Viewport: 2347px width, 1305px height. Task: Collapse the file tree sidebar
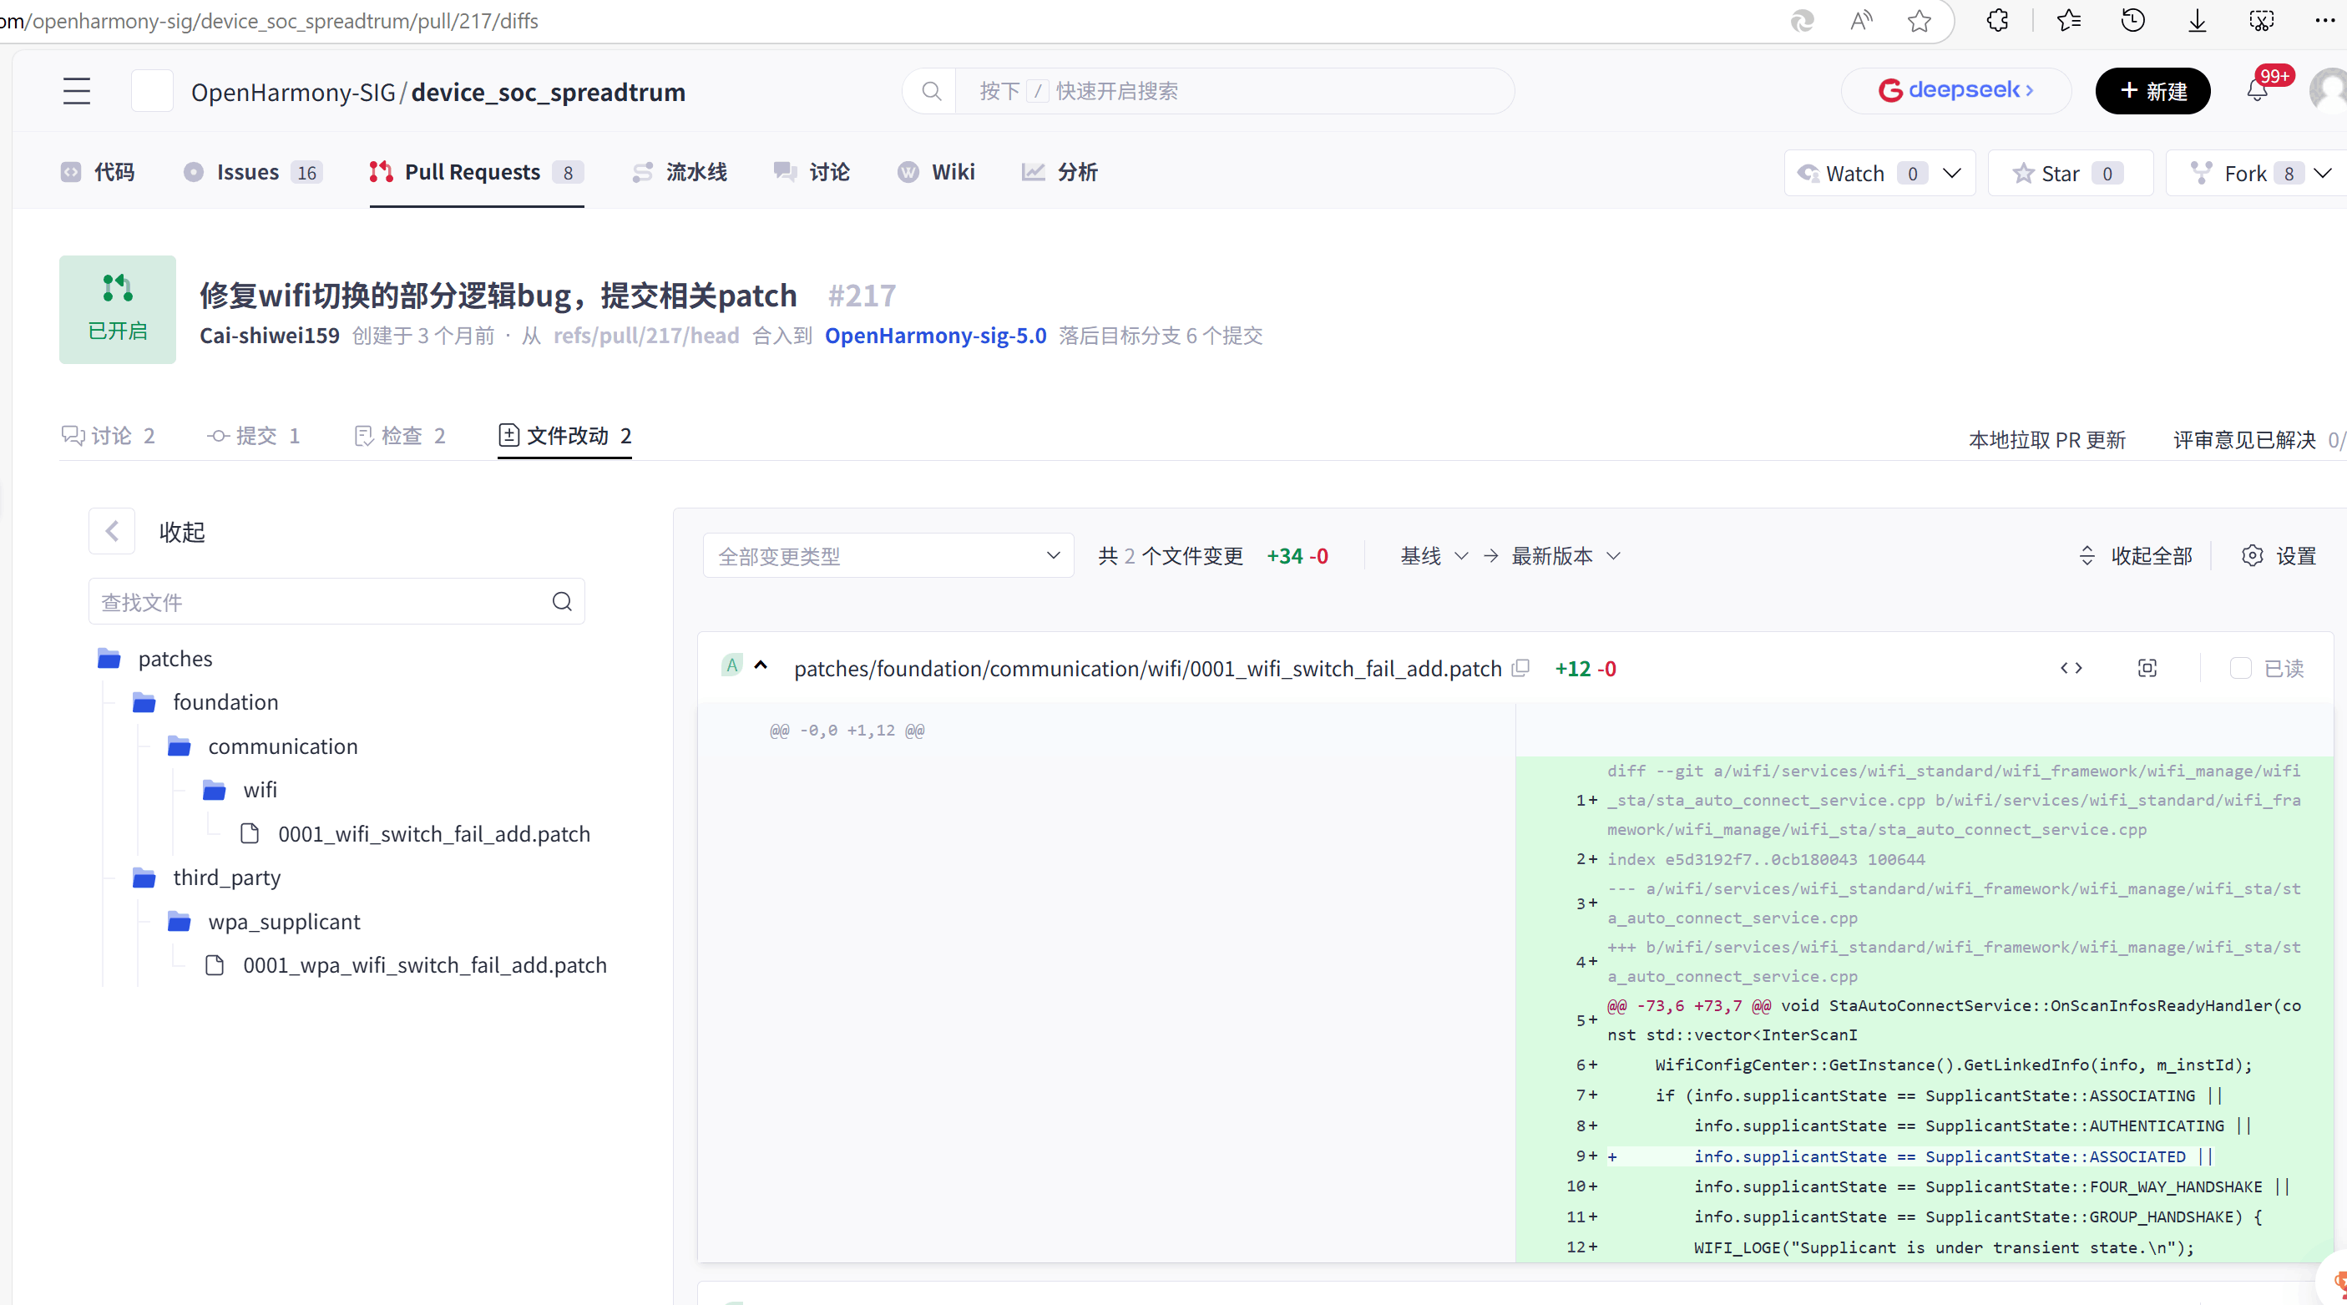tap(112, 531)
